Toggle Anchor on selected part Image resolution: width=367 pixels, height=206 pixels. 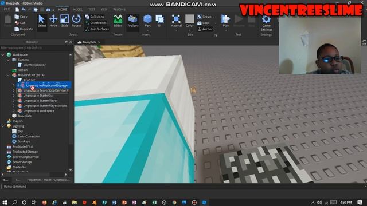point(205,29)
